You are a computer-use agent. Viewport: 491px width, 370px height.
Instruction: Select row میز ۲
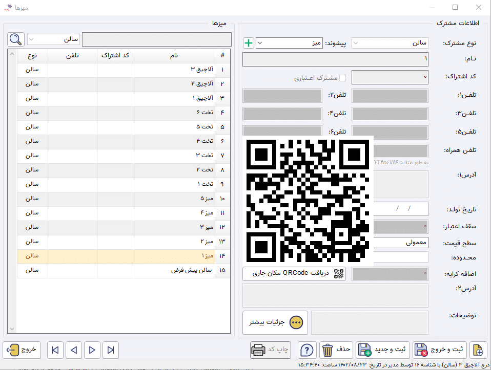tap(124, 242)
